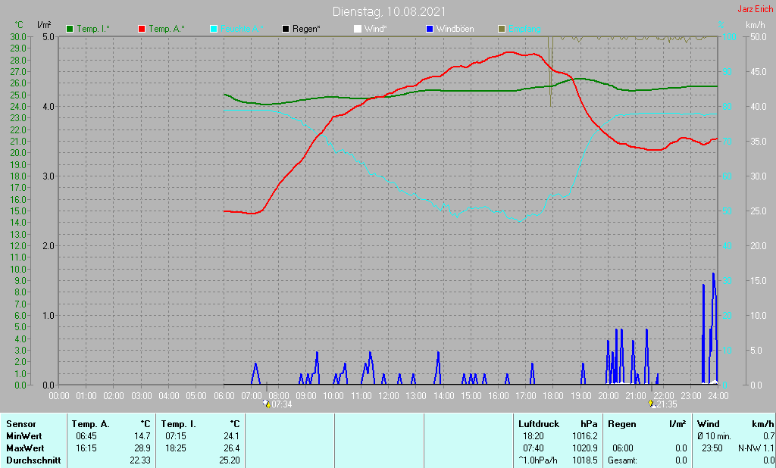Click the 'Luftdruck' column header
This screenshot has height=468, width=776.
(x=539, y=424)
